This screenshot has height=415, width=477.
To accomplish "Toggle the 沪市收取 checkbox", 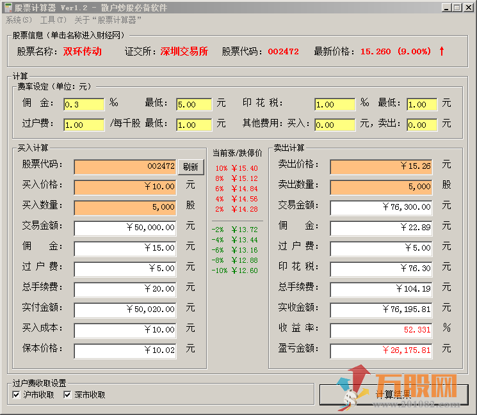I will pos(33,395).
